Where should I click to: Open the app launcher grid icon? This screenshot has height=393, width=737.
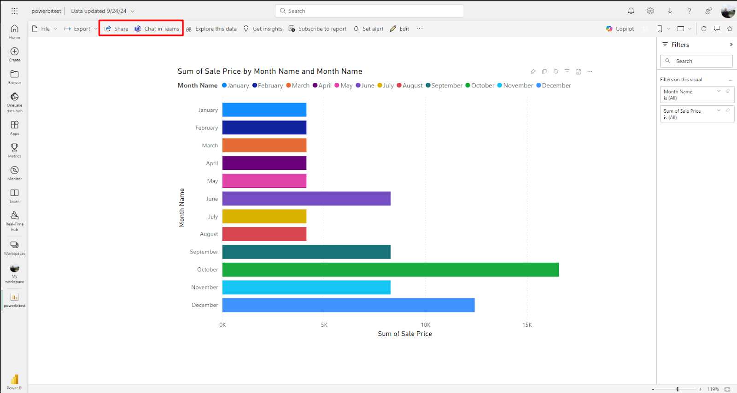[x=14, y=11]
